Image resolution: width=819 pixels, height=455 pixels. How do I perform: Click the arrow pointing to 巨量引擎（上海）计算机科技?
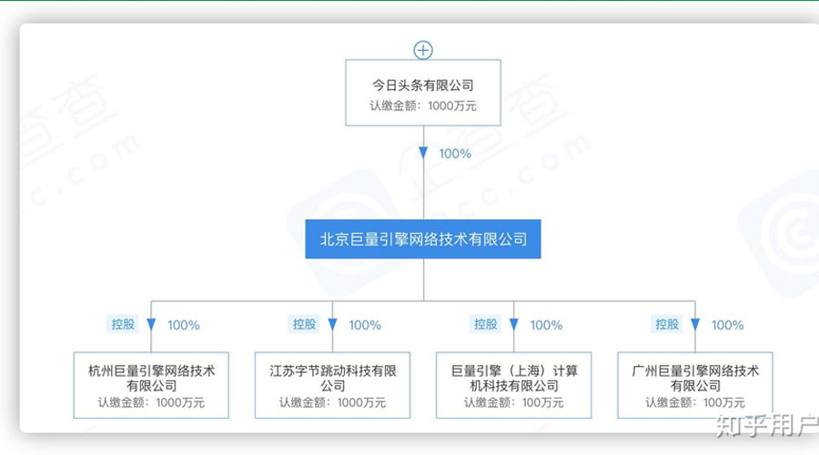[513, 325]
